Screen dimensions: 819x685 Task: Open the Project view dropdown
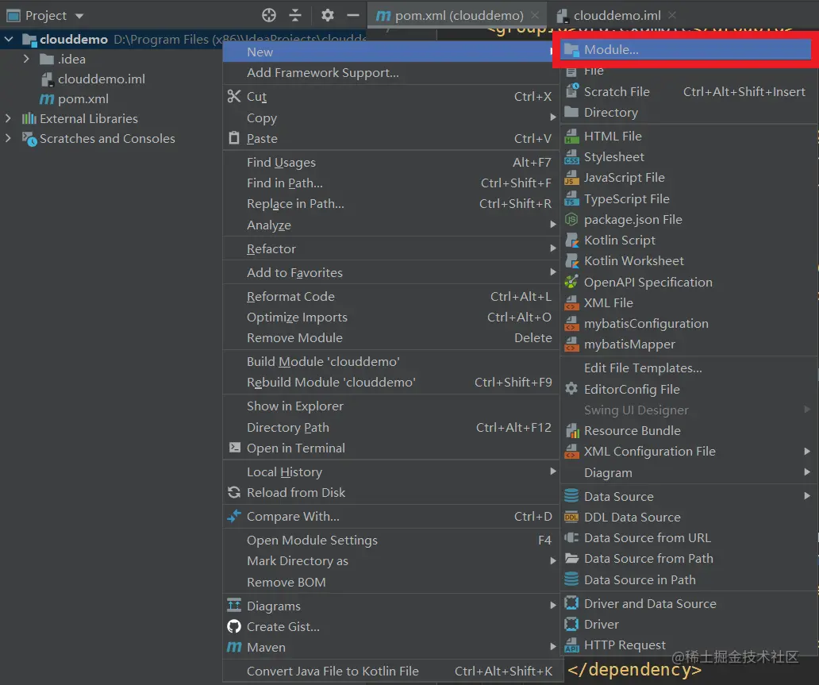[79, 16]
